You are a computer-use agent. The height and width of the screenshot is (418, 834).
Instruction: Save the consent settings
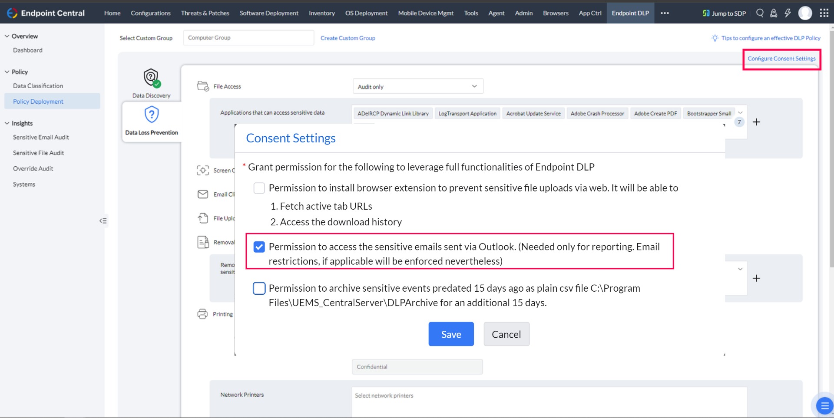click(451, 334)
